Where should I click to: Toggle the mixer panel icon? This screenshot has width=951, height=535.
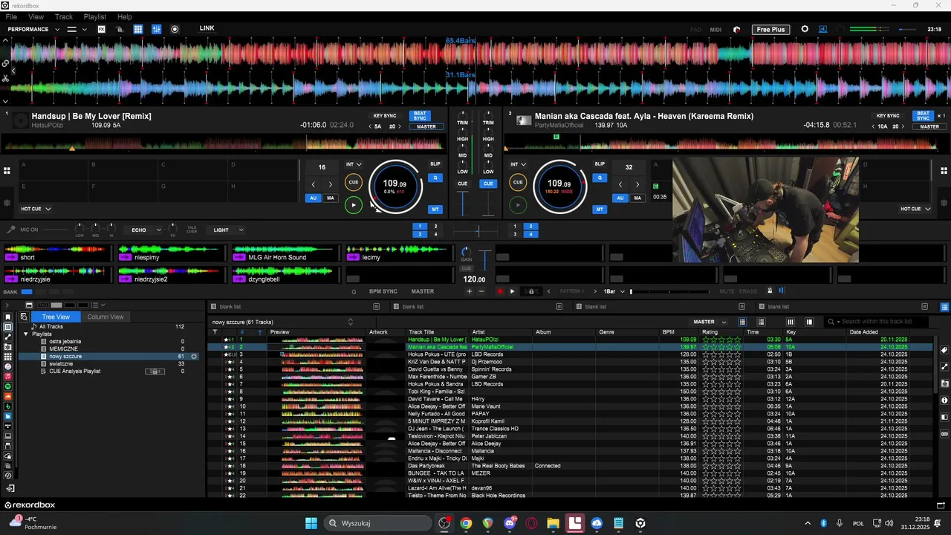pos(156,29)
